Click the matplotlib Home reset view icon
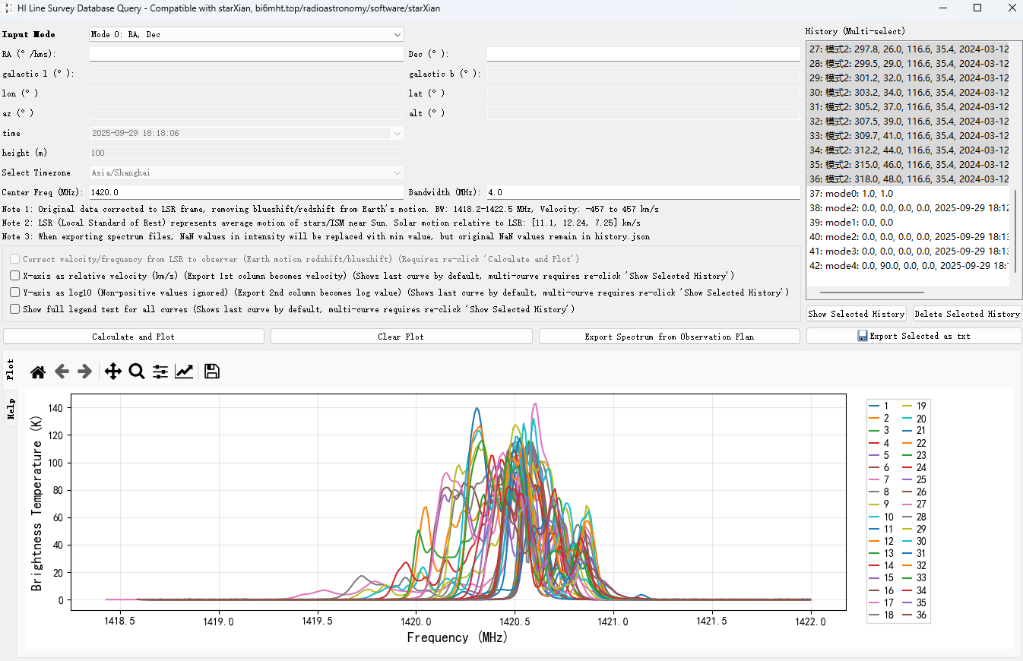Viewport: 1023px width, 661px height. point(38,372)
